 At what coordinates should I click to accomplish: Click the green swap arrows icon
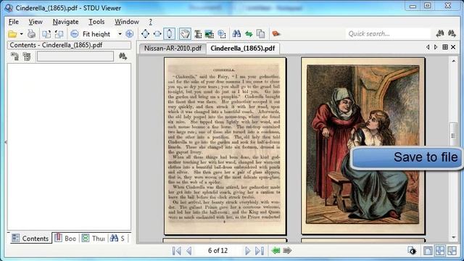249,34
